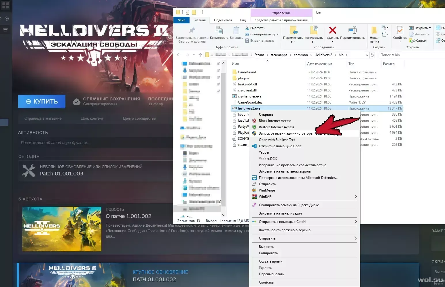
Task: Open Customize Quick Access Toolbar arrow
Action: 199,12
